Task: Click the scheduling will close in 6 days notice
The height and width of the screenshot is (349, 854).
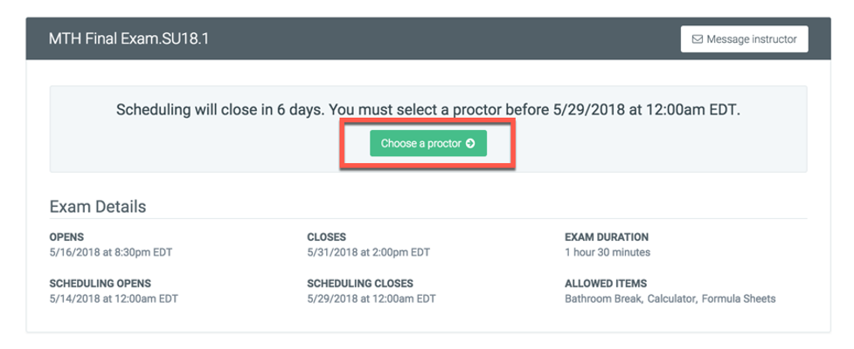Action: 428,110
